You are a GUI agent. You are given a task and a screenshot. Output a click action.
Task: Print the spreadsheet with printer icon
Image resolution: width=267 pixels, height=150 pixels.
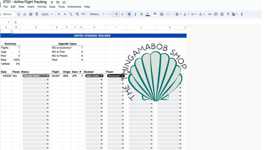pos(31,14)
